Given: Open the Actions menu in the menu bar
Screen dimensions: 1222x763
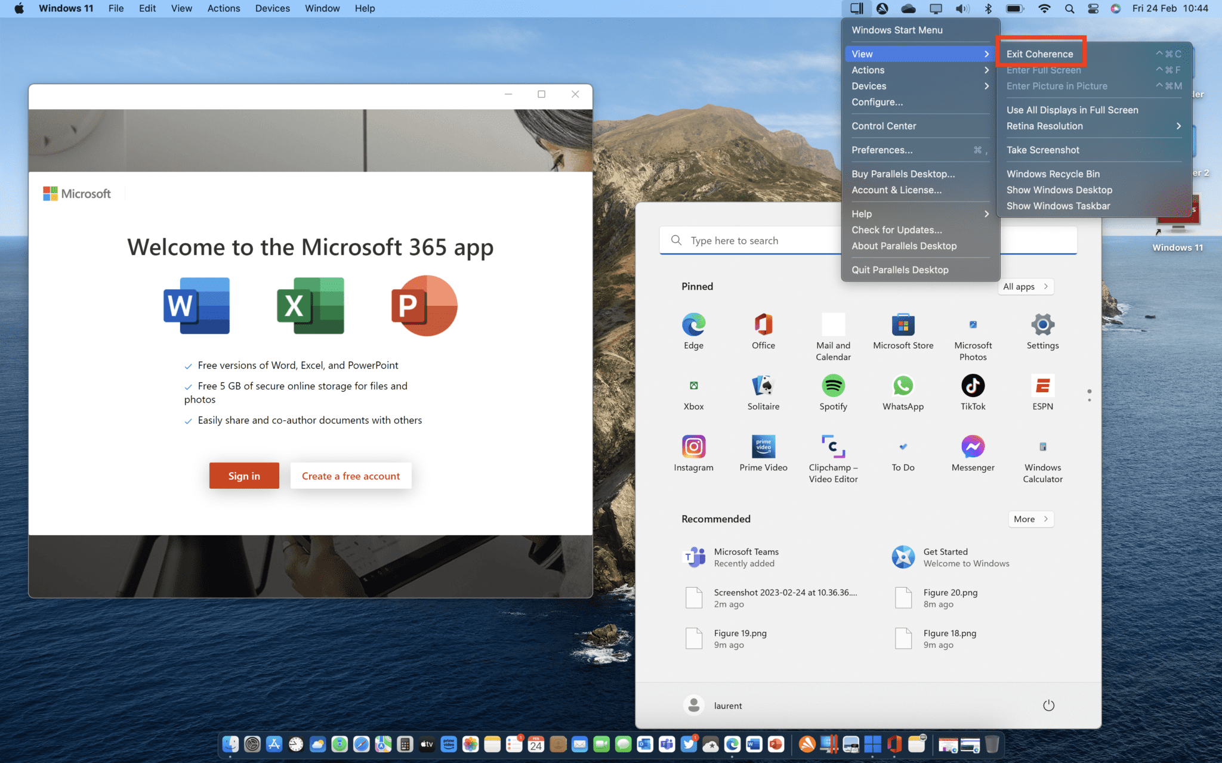Looking at the screenshot, I should [224, 8].
